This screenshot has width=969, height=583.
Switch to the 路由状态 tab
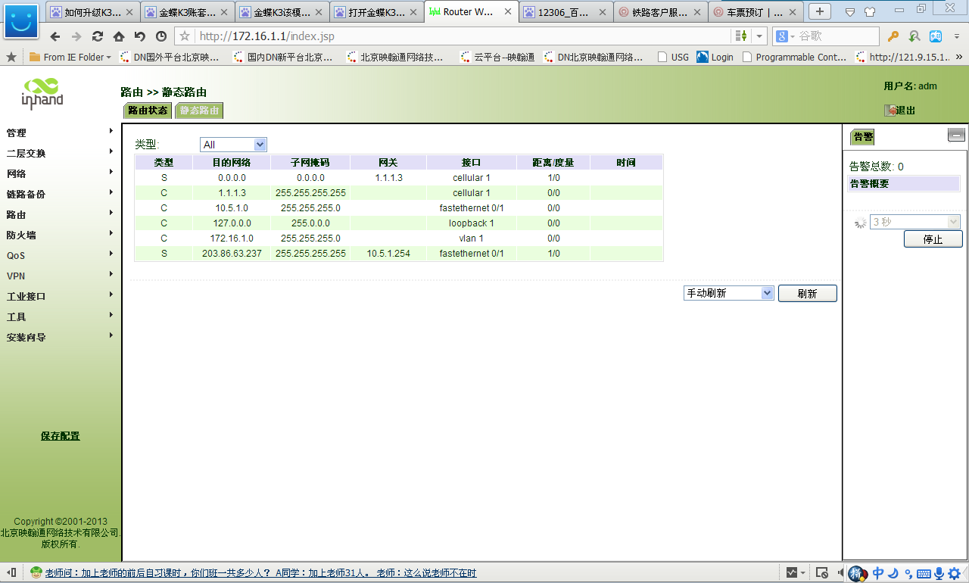point(148,111)
